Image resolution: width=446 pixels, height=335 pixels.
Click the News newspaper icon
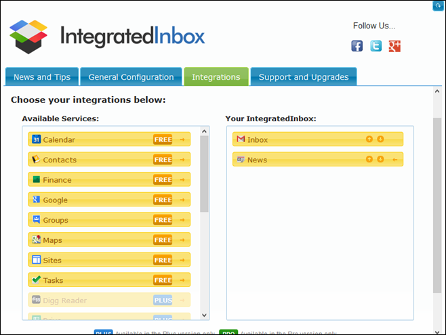click(x=241, y=159)
